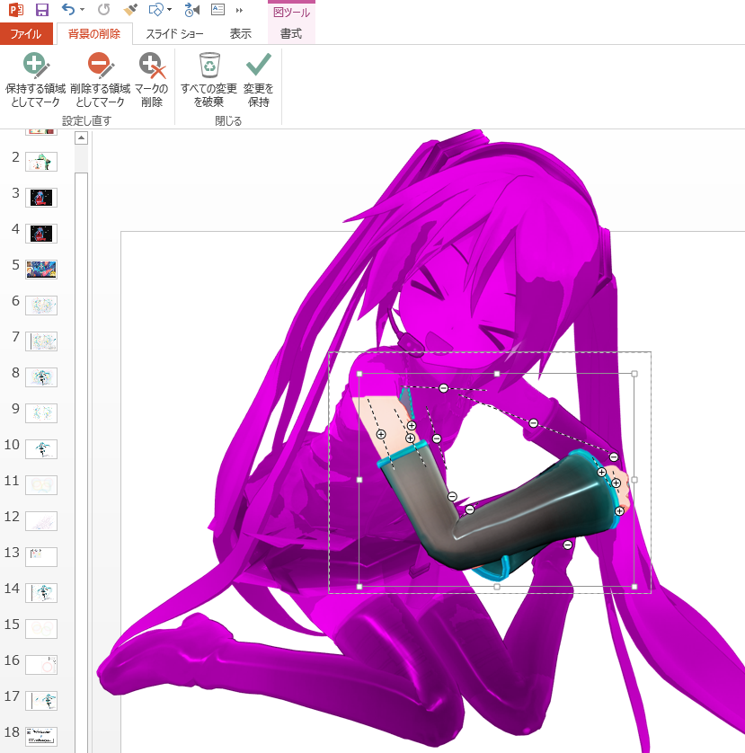Select slide 17 thumbnail
The height and width of the screenshot is (753, 745).
point(41,701)
